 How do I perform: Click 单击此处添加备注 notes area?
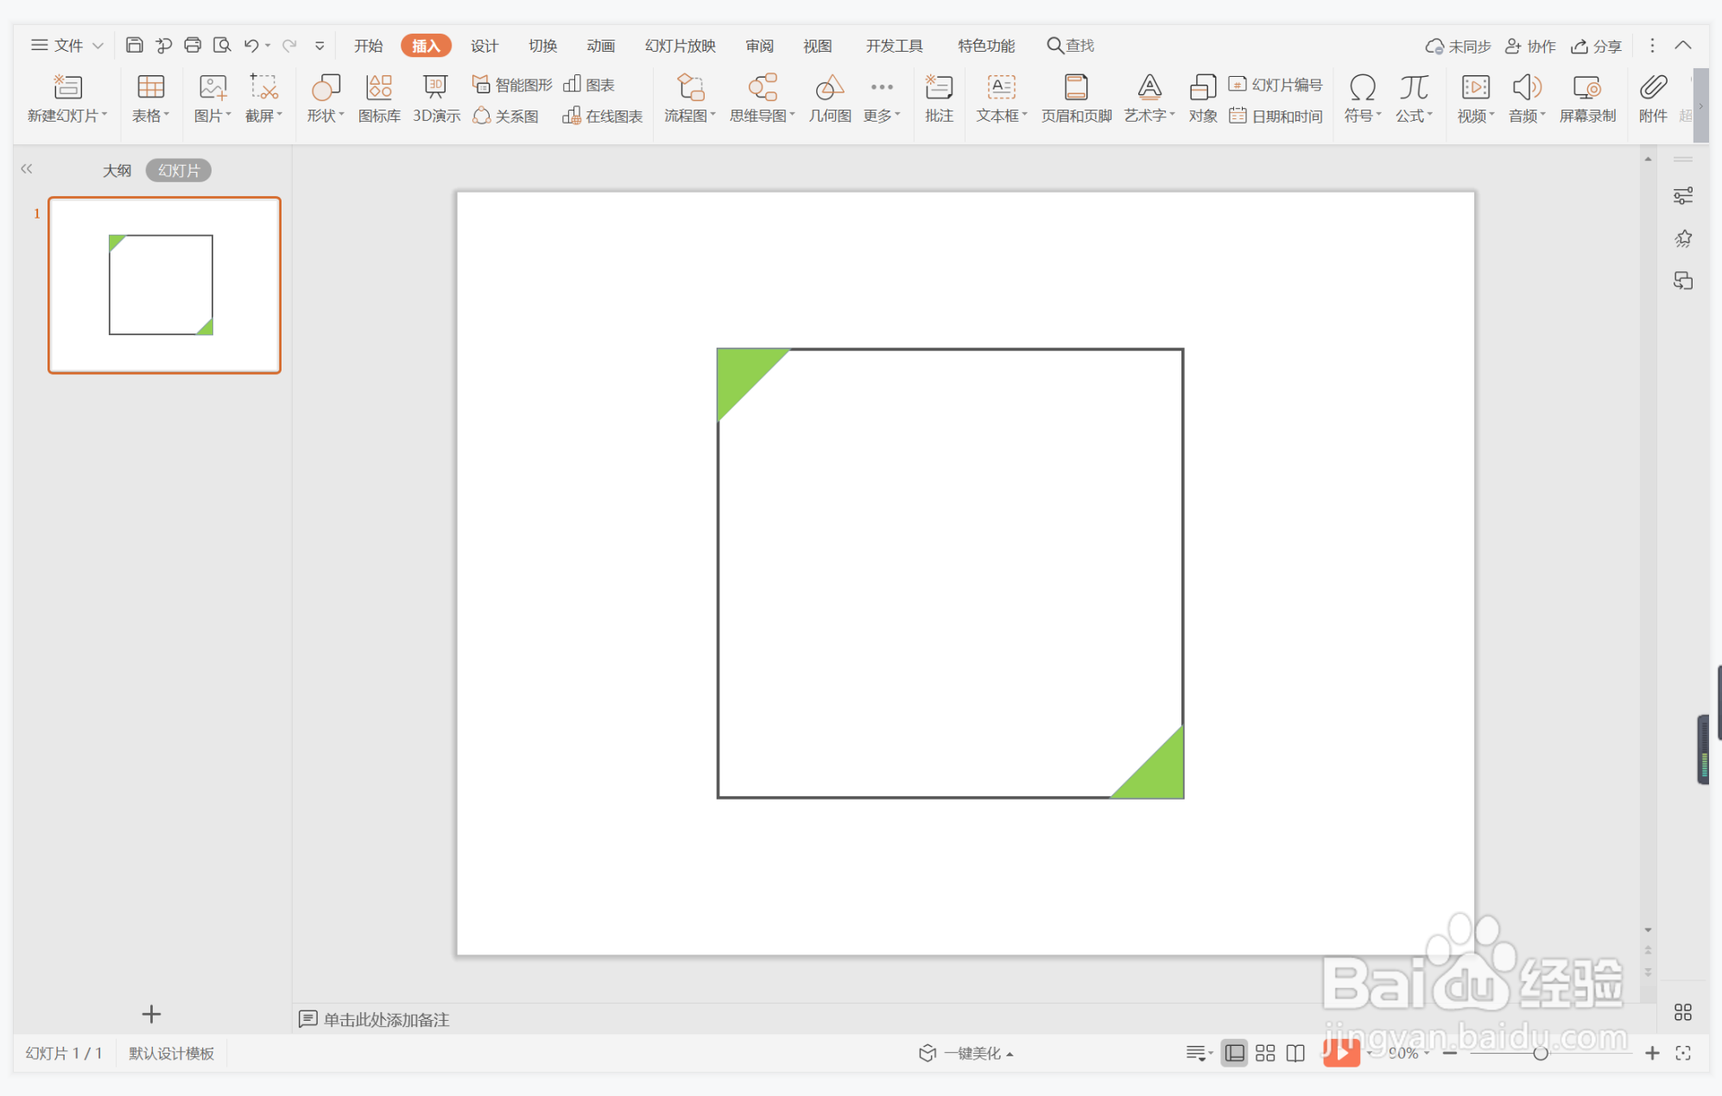point(386,1019)
